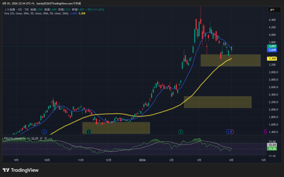Screen dimensions: 284x177
Task: Click the blue D dividend marker near April
Action: tap(228, 131)
